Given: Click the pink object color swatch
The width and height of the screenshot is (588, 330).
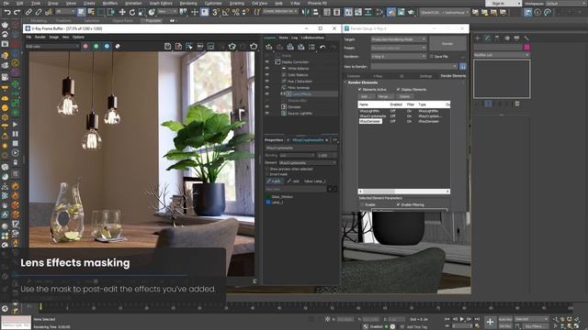Looking at the screenshot, I should [526, 47].
